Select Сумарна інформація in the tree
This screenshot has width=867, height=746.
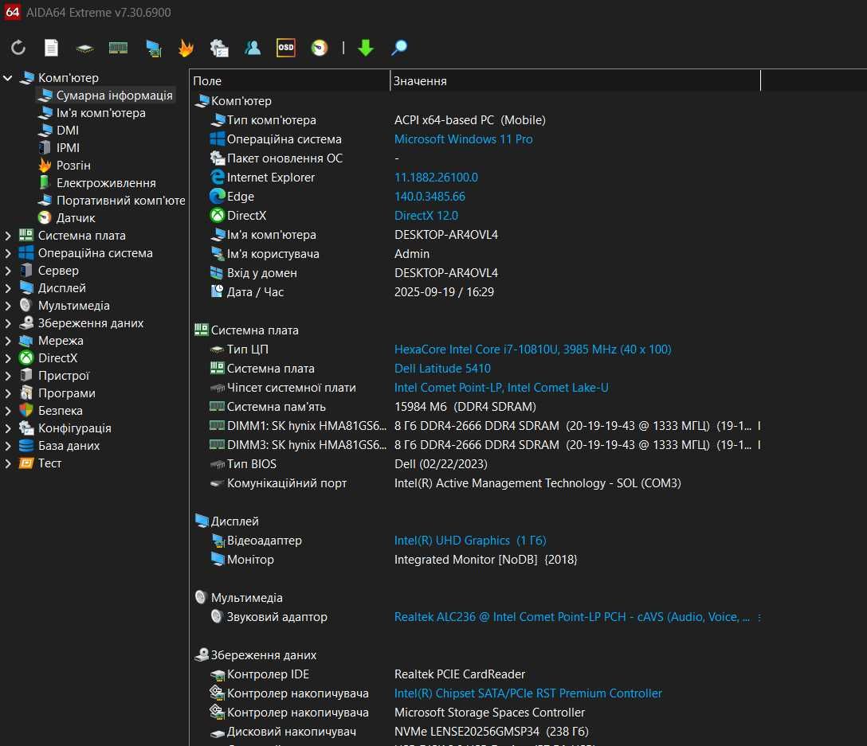pyautogui.click(x=106, y=95)
